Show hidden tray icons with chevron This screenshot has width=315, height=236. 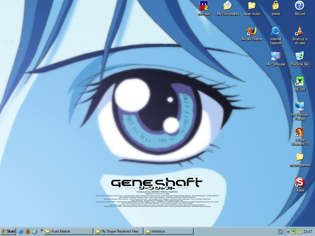tap(288, 232)
